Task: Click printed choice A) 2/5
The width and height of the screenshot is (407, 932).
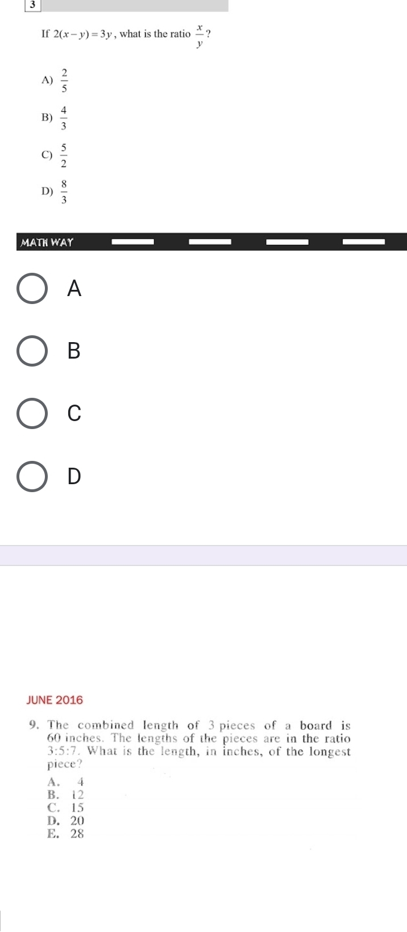Action: tap(55, 80)
